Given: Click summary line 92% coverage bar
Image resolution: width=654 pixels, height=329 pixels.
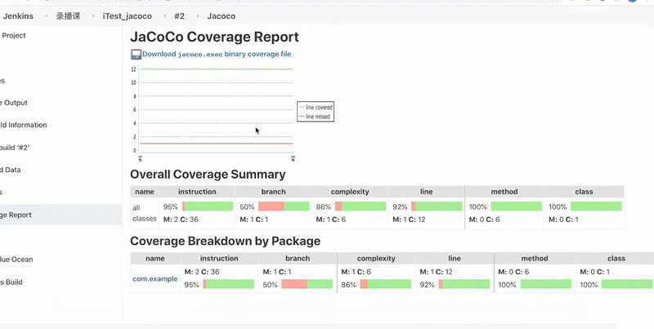Looking at the screenshot, I should pyautogui.click(x=437, y=207).
